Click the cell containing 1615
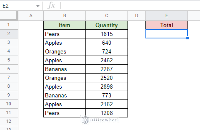 tap(107, 34)
